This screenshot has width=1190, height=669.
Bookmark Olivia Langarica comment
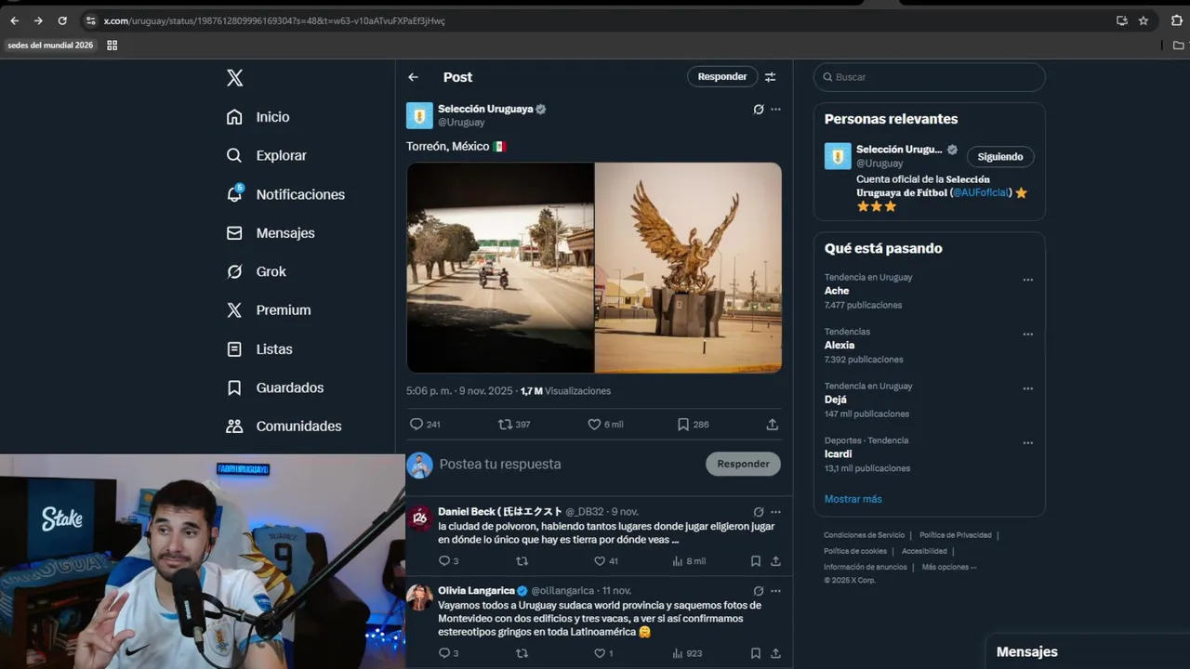click(x=756, y=653)
